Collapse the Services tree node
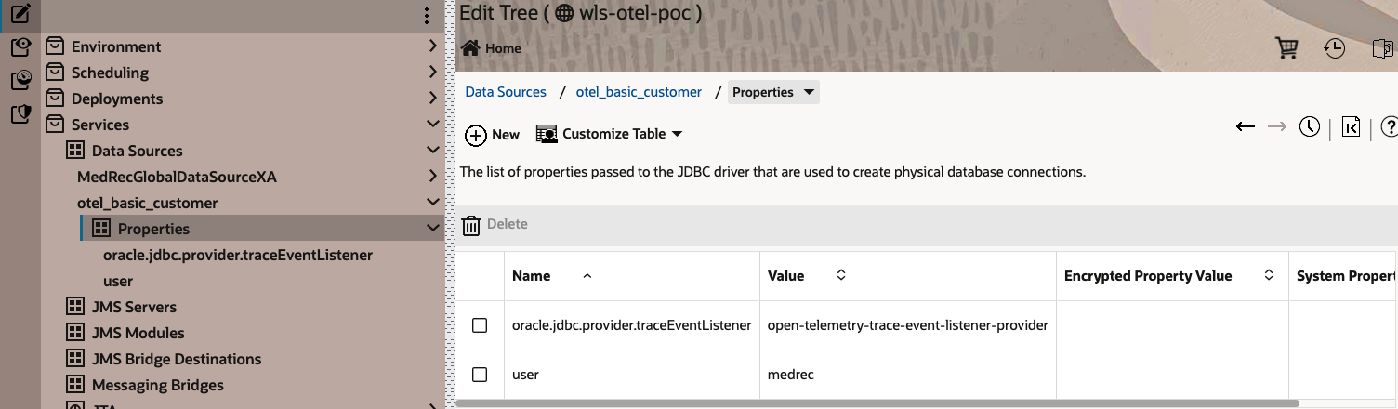Screen dimensions: 1398x409 [432, 125]
